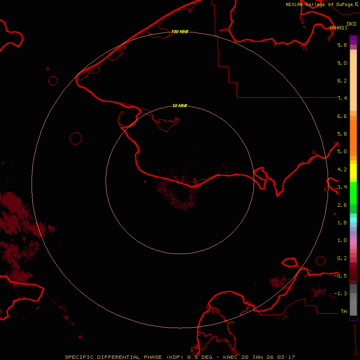Click the TH threshold label
This screenshot has height=360, width=360.
[x=343, y=311]
